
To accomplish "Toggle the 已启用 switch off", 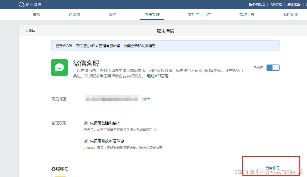I will (x=273, y=68).
